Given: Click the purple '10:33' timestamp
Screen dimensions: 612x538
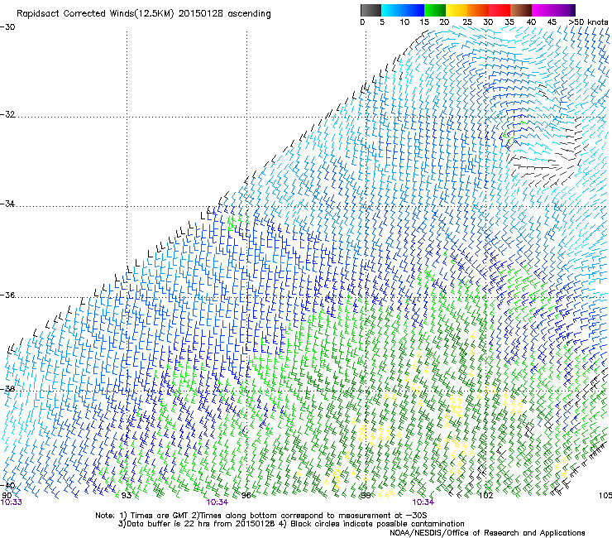Looking at the screenshot, I should [x=12, y=502].
